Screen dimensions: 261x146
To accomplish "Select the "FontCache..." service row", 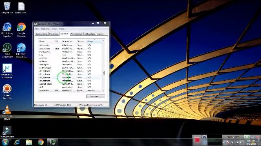I will point(70,52).
